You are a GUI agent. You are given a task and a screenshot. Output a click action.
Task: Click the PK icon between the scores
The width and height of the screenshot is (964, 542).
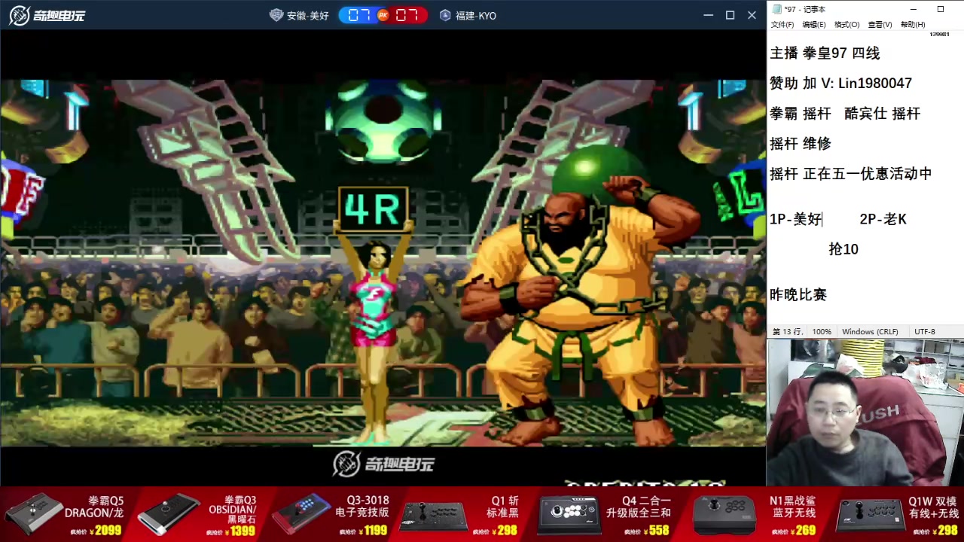[x=383, y=15]
